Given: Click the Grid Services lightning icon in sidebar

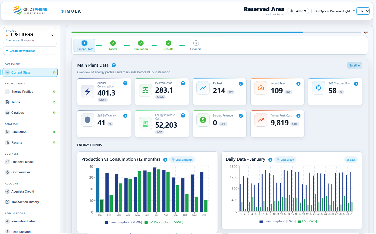Looking at the screenshot, I should pyautogui.click(x=7, y=172).
